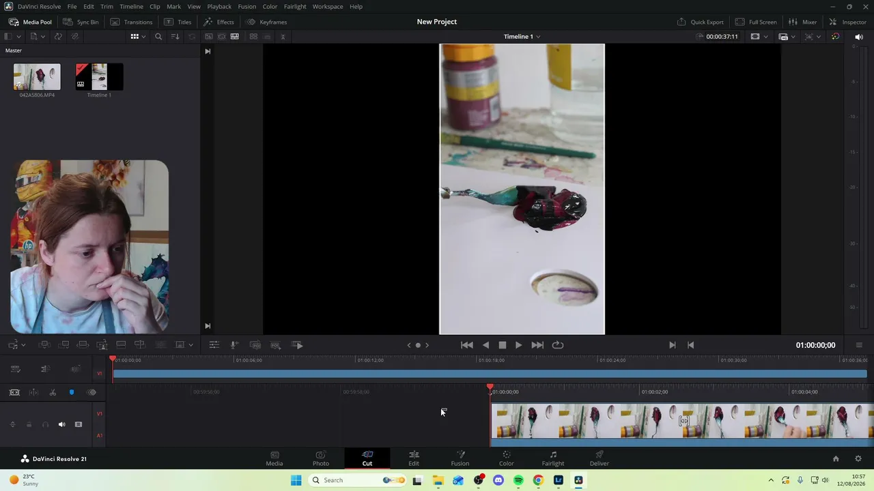The image size is (874, 491).
Task: Open the Titles panel
Action: click(x=178, y=22)
